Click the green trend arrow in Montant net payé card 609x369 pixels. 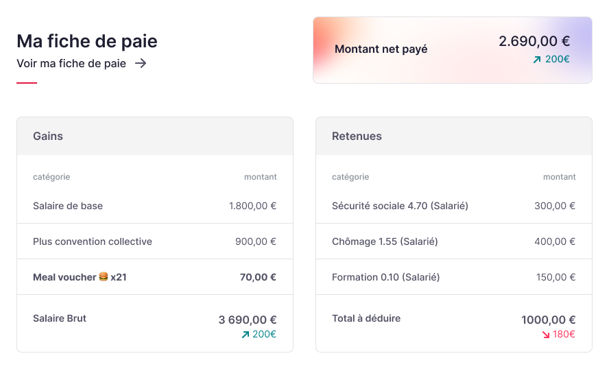[x=537, y=60]
